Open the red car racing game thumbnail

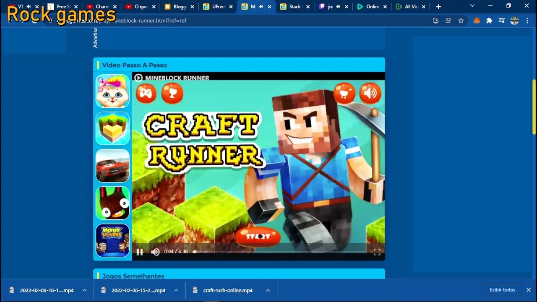click(112, 166)
